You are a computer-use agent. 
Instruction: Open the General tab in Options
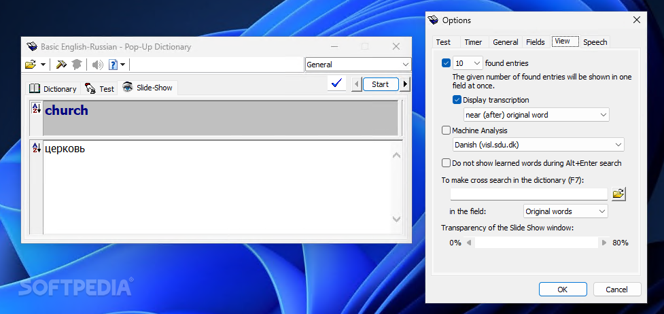coord(506,42)
